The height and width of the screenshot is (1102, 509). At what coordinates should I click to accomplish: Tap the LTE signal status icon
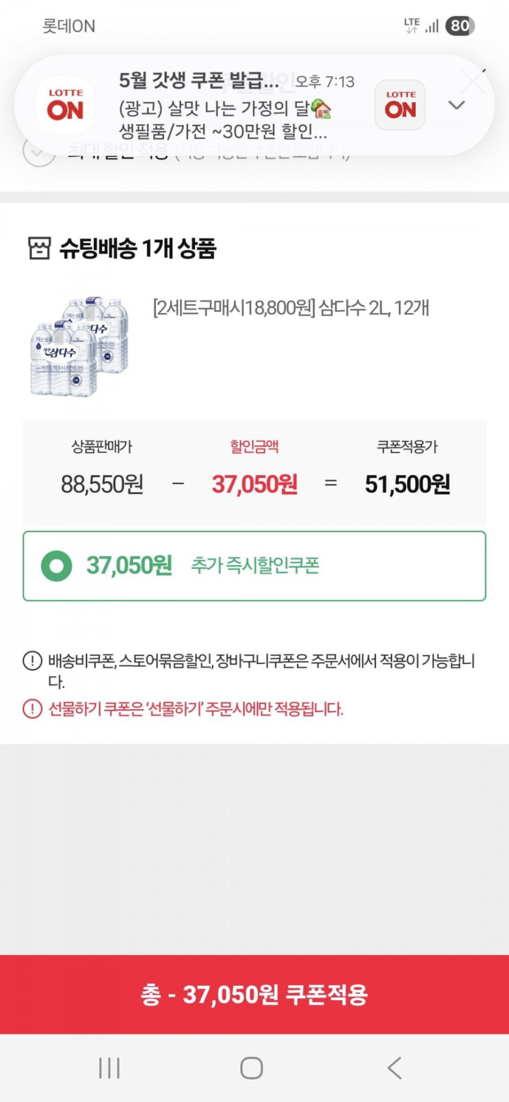tap(412, 26)
